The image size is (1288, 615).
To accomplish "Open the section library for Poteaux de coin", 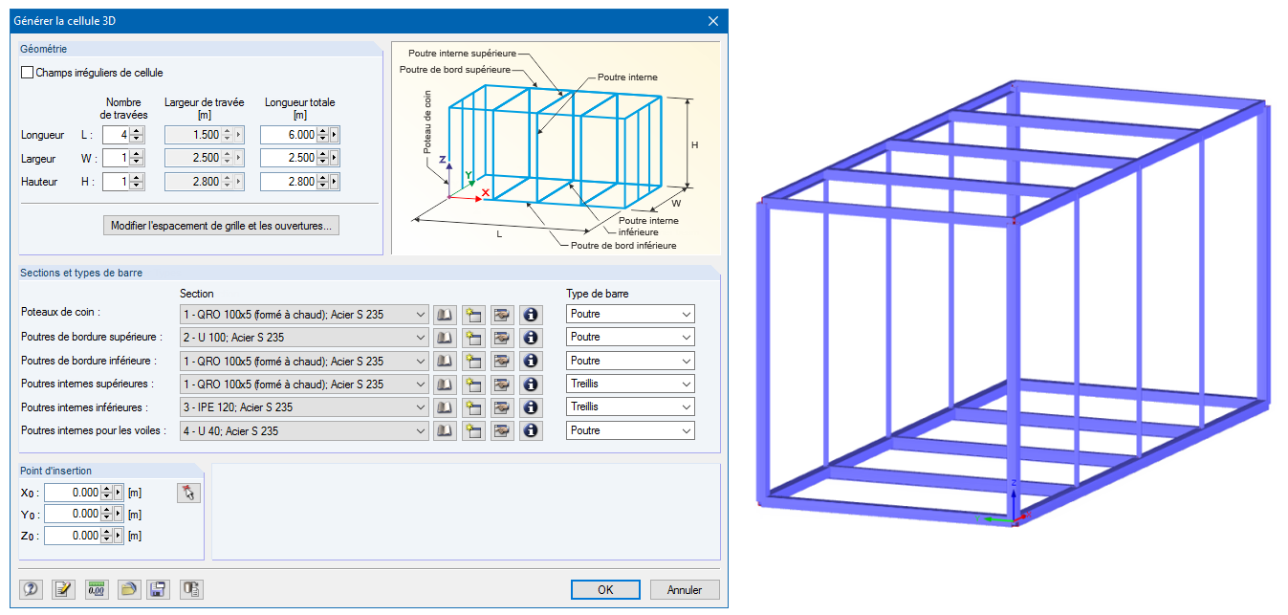I will coord(445,314).
